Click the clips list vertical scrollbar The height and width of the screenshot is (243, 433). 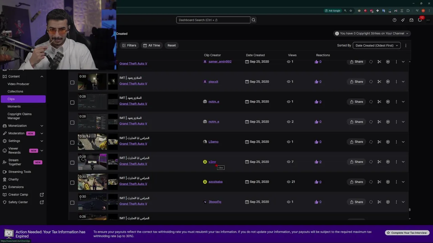(x=410, y=210)
